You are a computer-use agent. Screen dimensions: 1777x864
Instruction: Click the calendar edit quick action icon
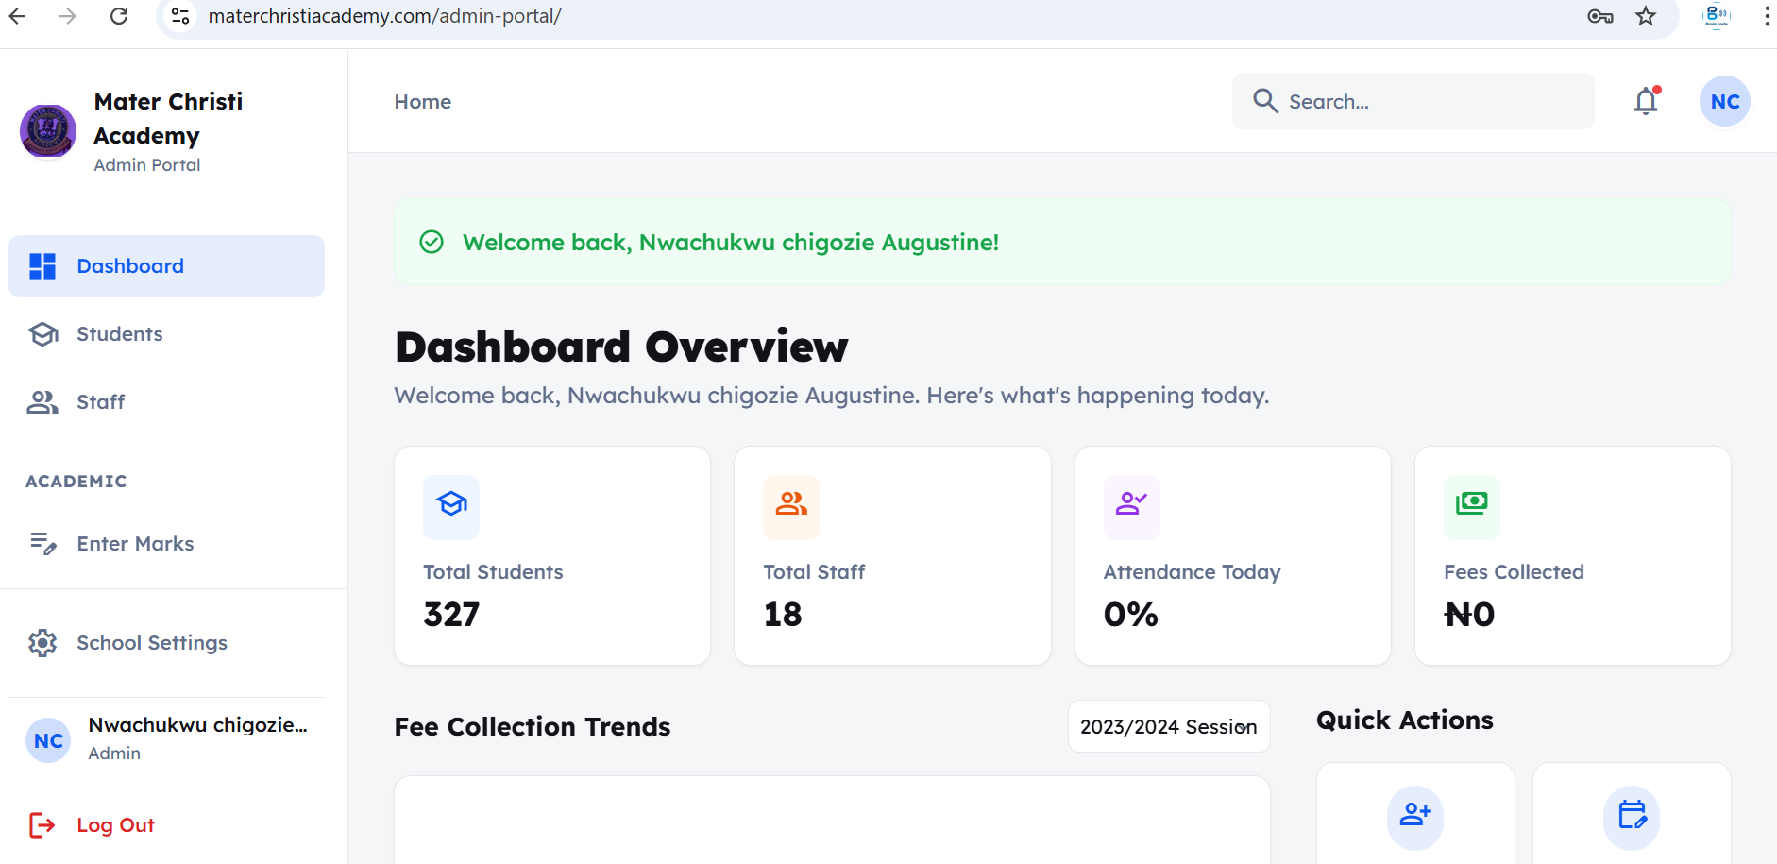pyautogui.click(x=1632, y=815)
